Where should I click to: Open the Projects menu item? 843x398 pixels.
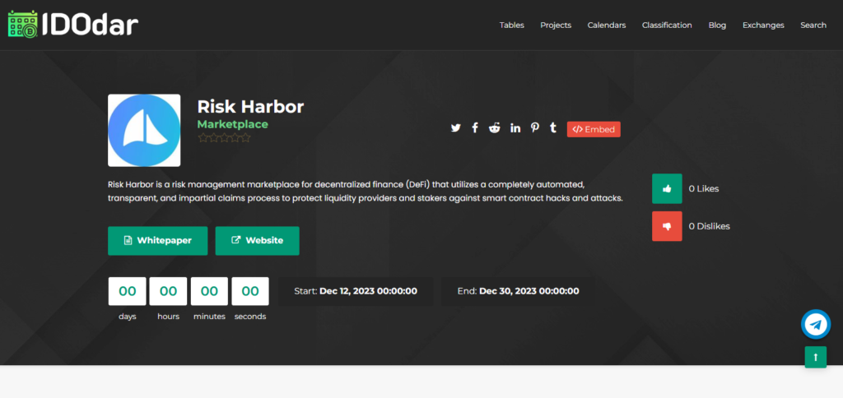click(x=556, y=25)
